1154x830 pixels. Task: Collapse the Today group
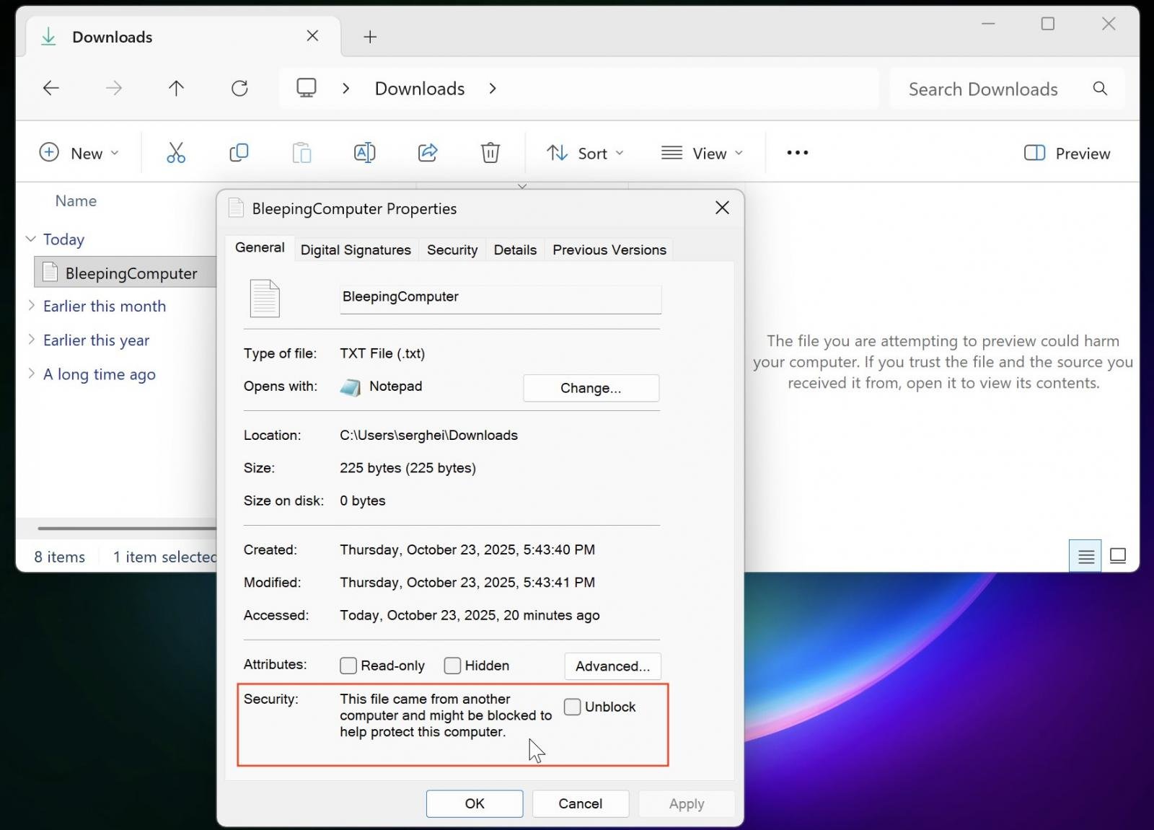click(30, 239)
